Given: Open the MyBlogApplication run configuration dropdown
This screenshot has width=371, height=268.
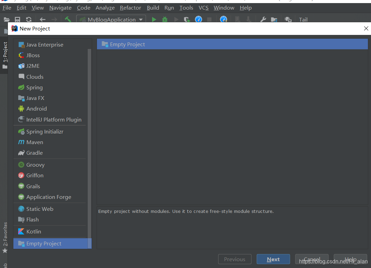Looking at the screenshot, I should [x=111, y=19].
